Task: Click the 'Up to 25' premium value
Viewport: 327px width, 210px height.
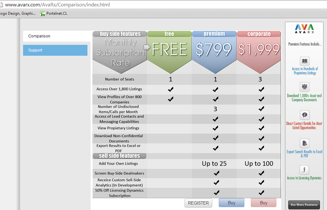Action: click(x=214, y=164)
